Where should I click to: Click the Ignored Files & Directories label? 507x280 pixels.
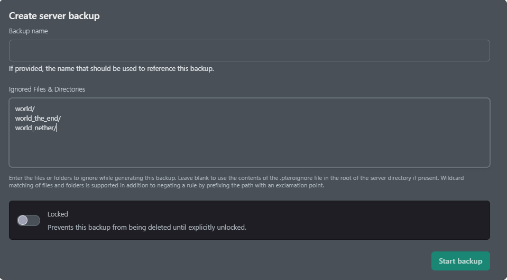point(47,89)
